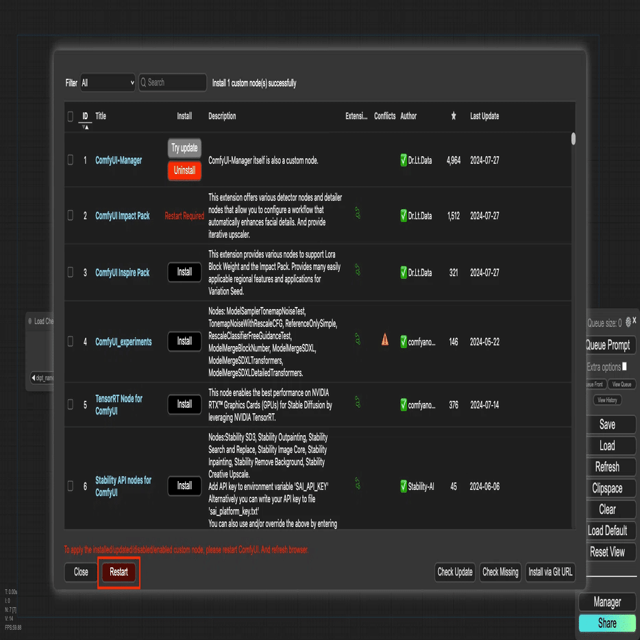Click the green verified badge beside Stability-AI
The image size is (640, 640).
(x=404, y=486)
